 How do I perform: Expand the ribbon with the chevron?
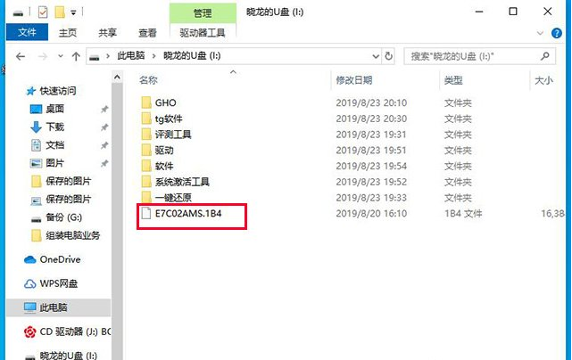click(x=540, y=33)
